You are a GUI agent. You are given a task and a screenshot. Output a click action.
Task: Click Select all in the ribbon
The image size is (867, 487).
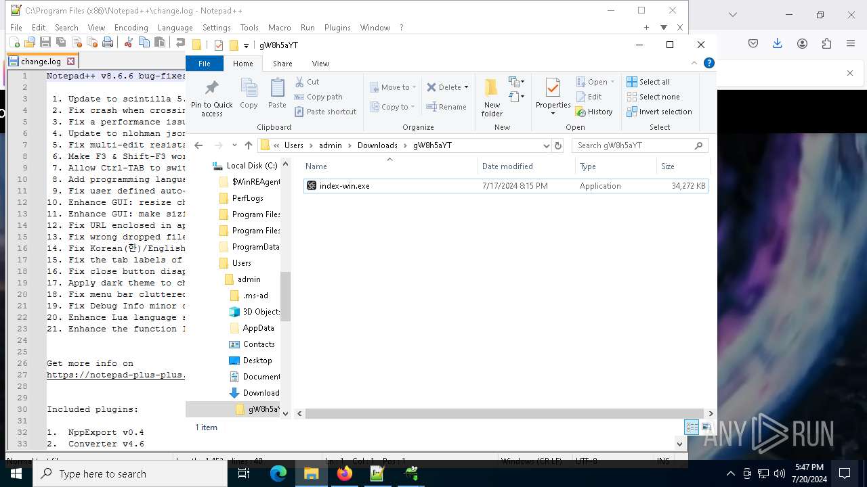pos(648,82)
